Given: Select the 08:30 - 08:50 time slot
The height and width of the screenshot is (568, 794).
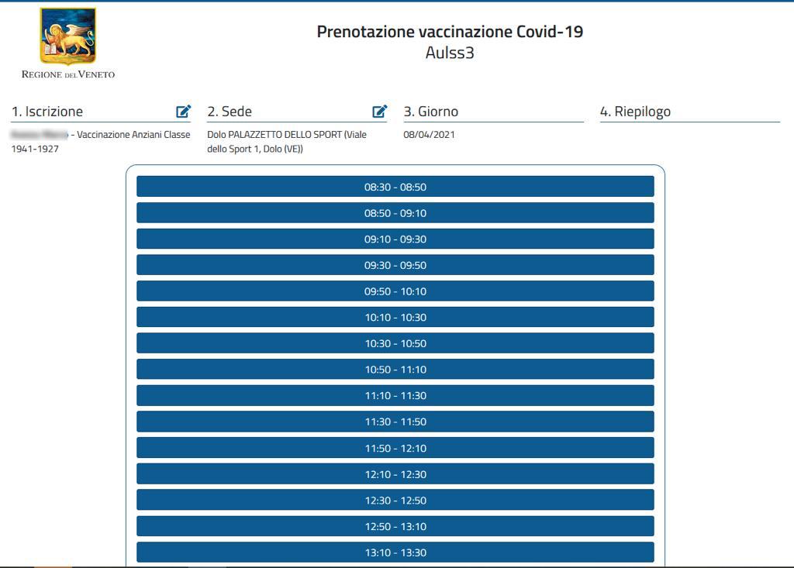Looking at the screenshot, I should click(x=395, y=186).
